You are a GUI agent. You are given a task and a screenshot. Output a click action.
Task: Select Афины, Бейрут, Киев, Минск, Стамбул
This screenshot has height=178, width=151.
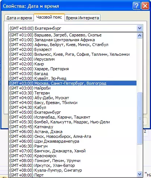(73, 45)
